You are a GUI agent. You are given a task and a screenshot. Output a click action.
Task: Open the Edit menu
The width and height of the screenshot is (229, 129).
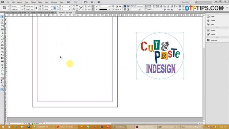[13, 3]
